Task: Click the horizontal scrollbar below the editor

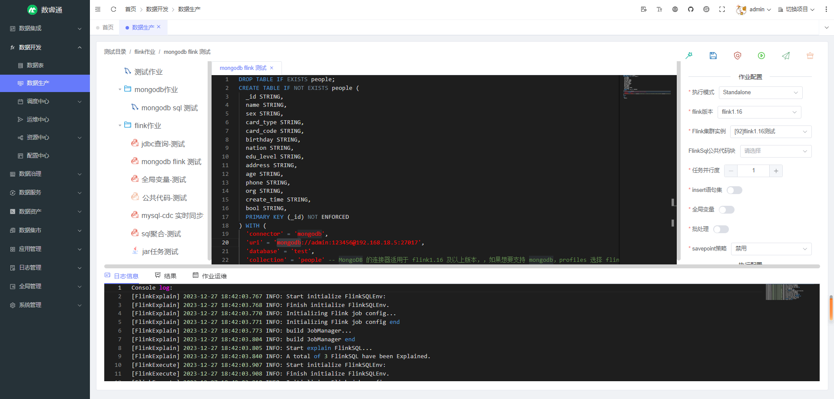Action: [x=462, y=266]
